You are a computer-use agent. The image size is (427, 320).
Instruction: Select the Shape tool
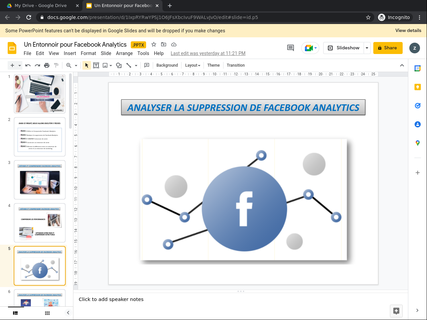119,65
